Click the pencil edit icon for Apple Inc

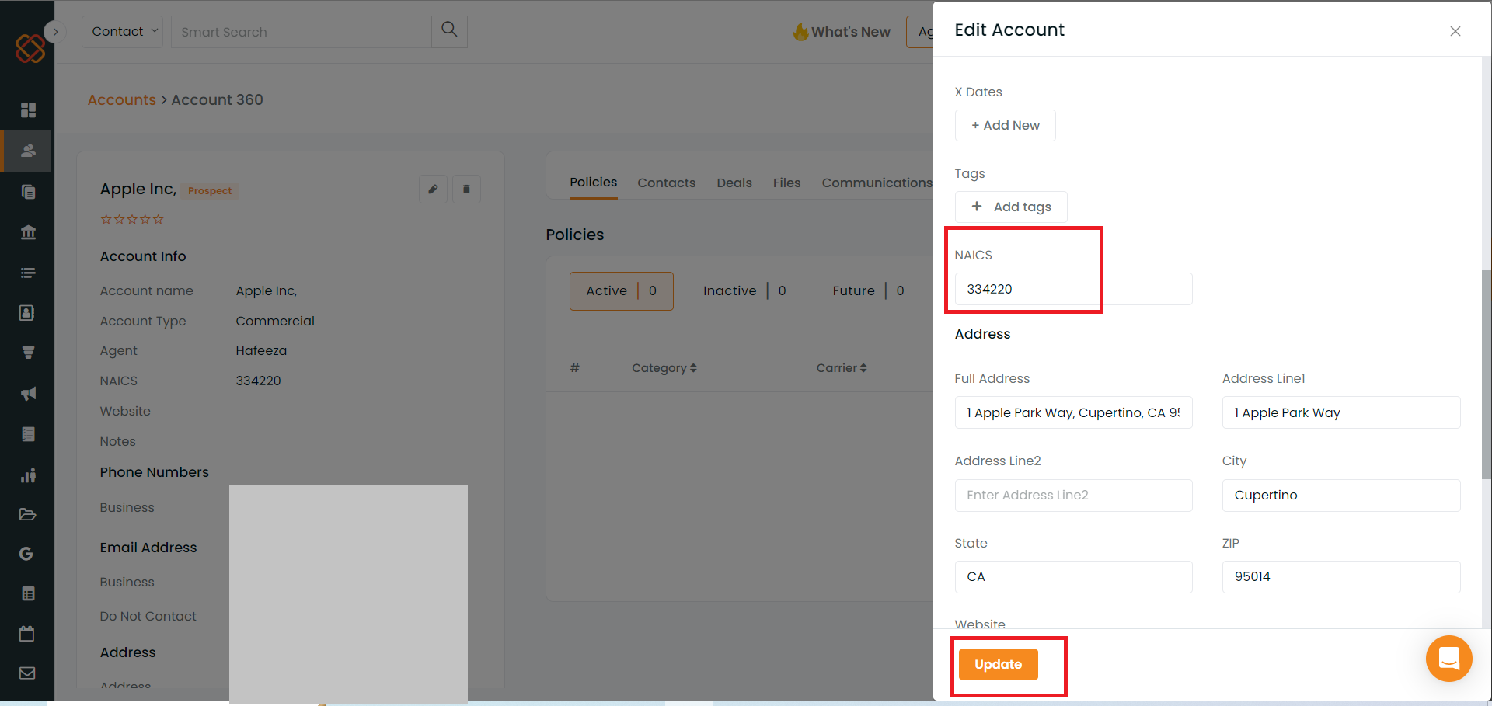[433, 189]
